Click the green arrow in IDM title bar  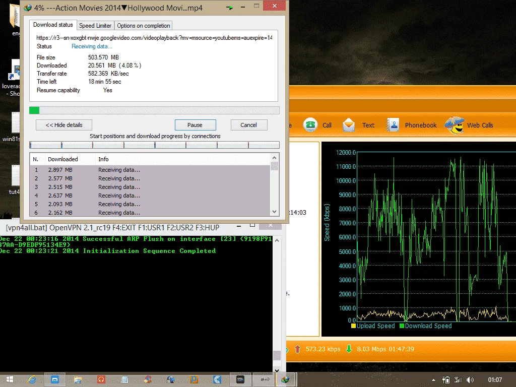click(x=230, y=7)
